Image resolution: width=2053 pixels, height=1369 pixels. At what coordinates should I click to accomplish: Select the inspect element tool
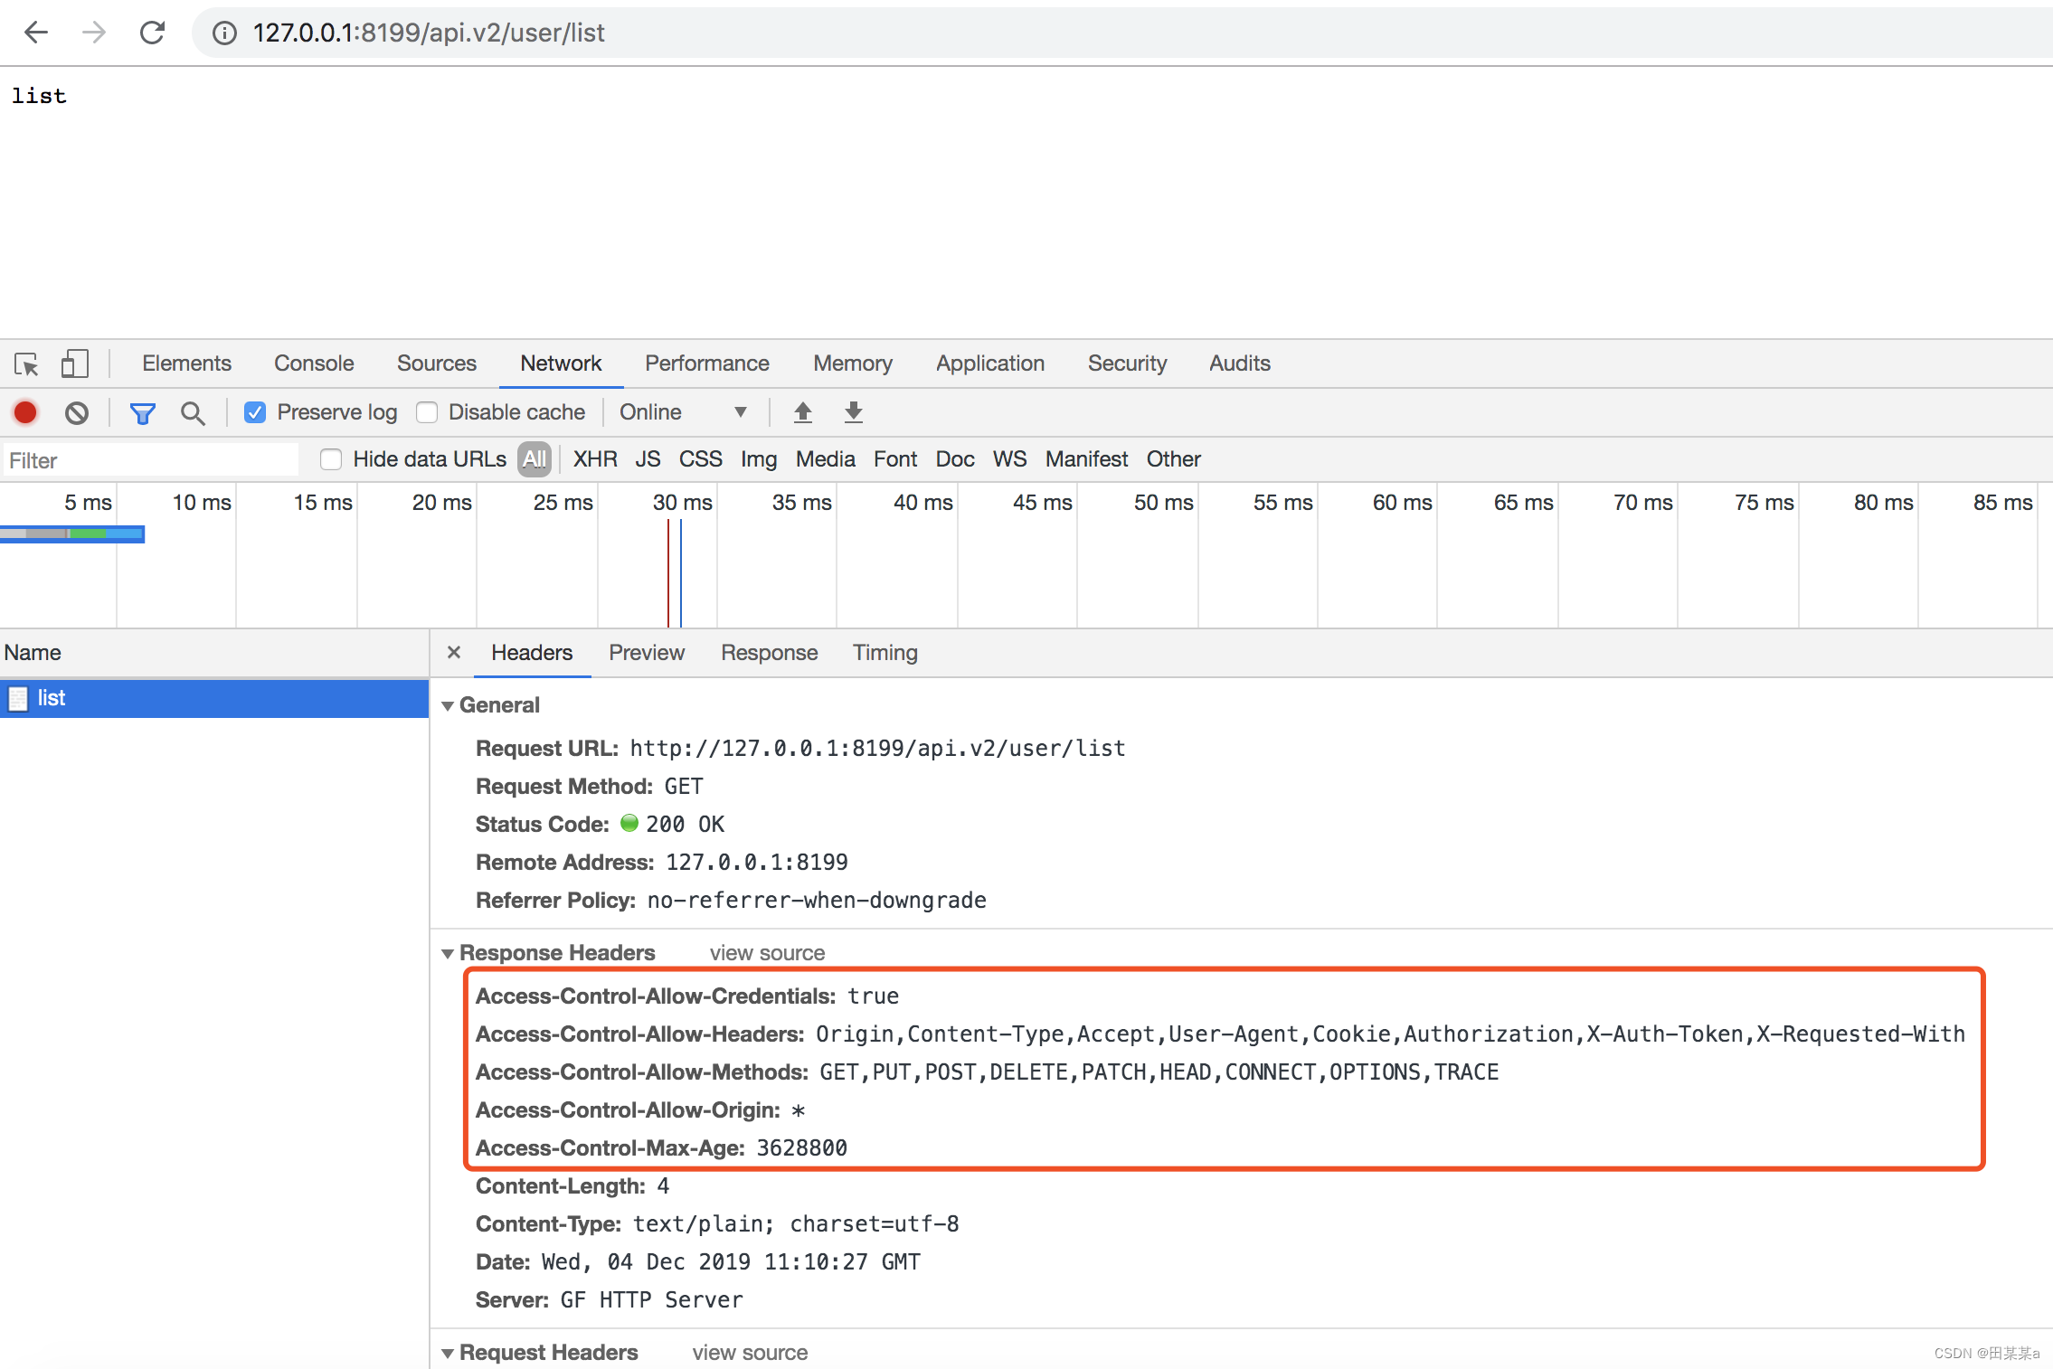(26, 363)
